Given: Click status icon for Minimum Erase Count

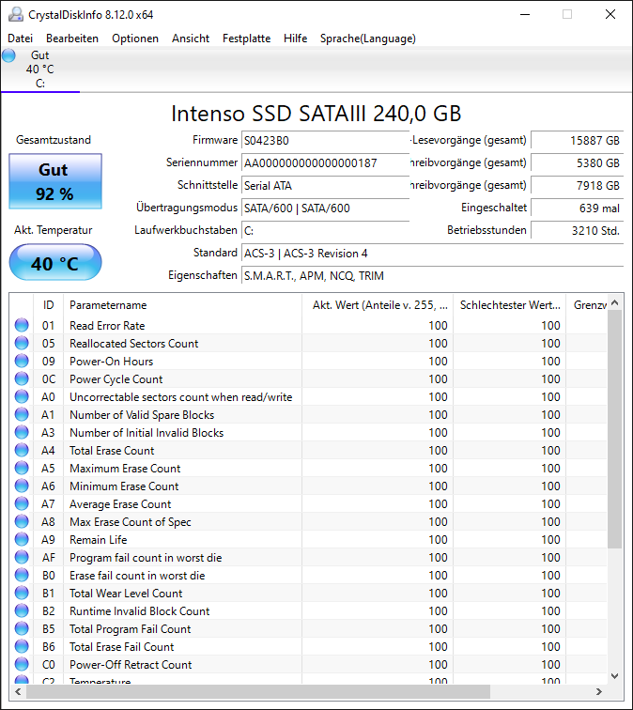Looking at the screenshot, I should point(22,486).
